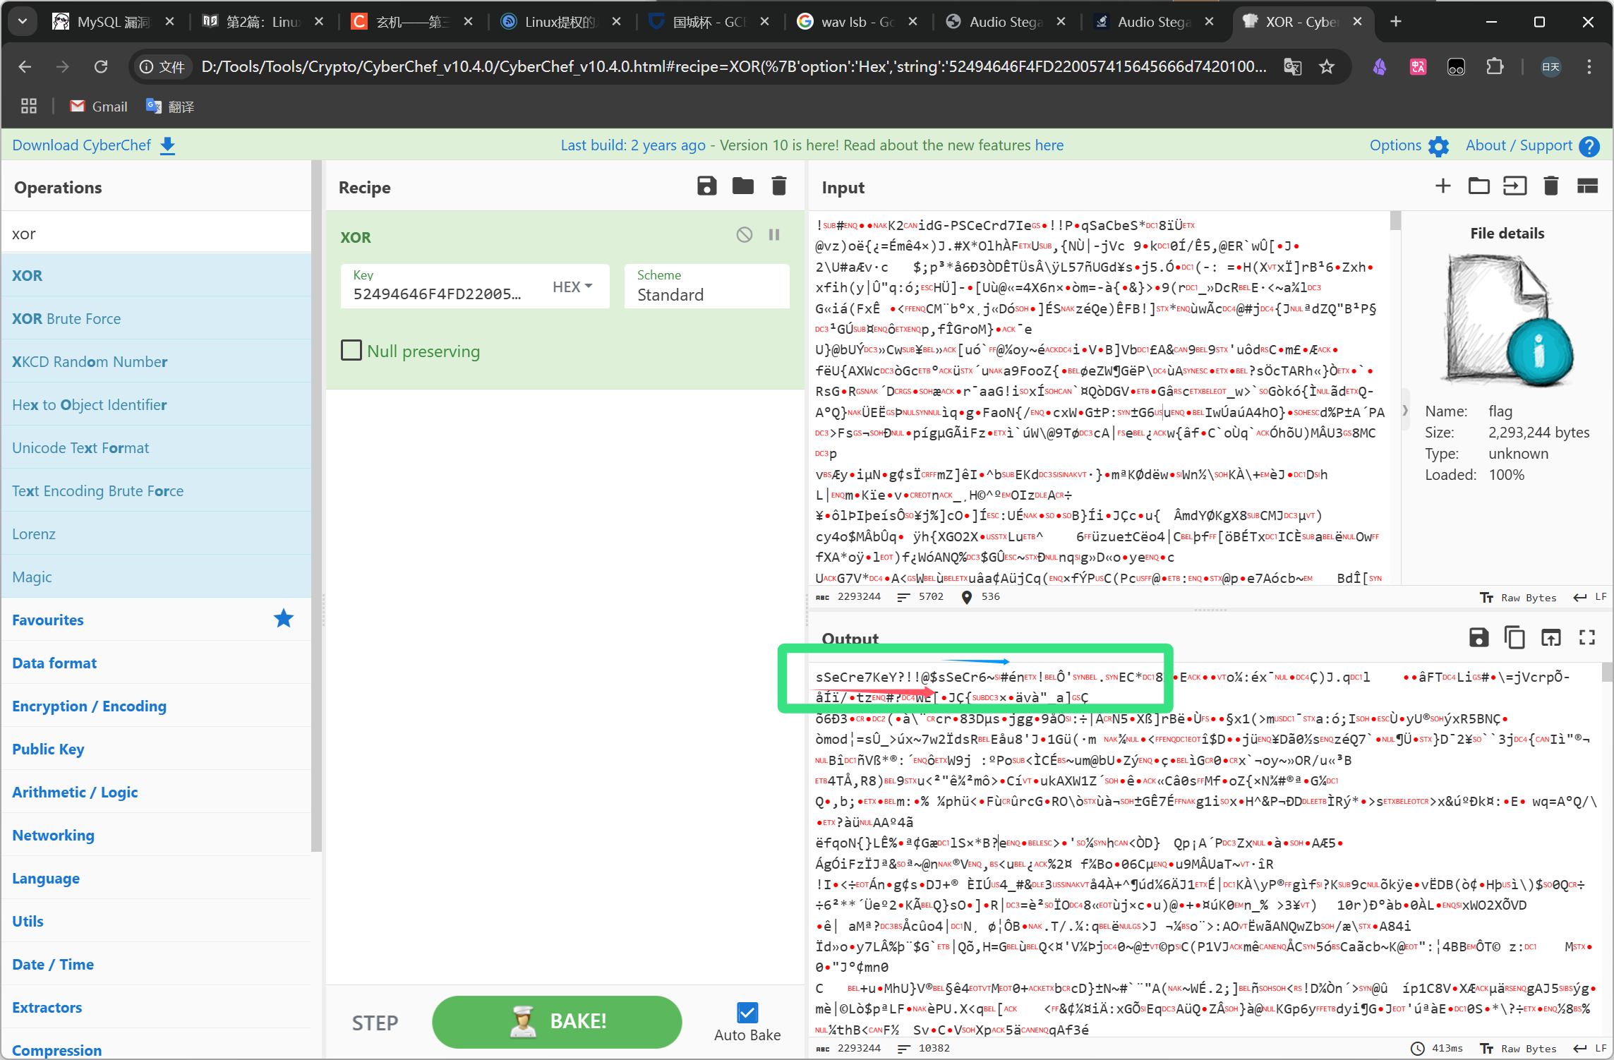Open the HEX key format dropdown
1614x1060 pixels.
tap(572, 287)
